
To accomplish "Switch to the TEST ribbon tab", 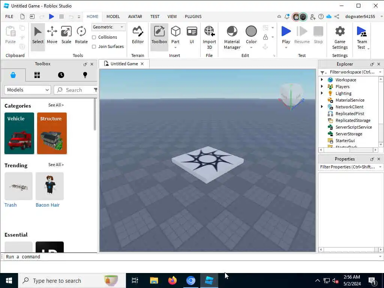I will tap(155, 16).
